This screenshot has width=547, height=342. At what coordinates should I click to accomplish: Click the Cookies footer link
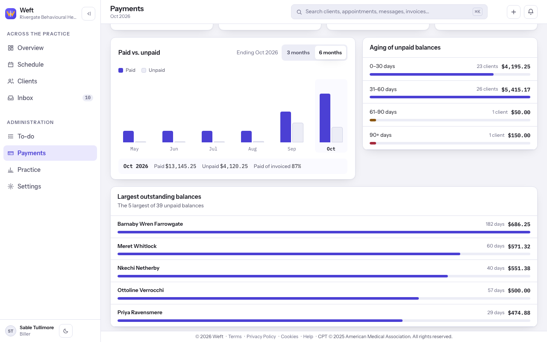pyautogui.click(x=289, y=336)
